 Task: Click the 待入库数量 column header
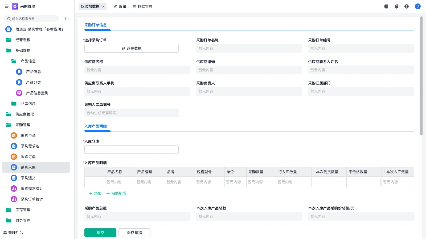[x=294, y=172]
